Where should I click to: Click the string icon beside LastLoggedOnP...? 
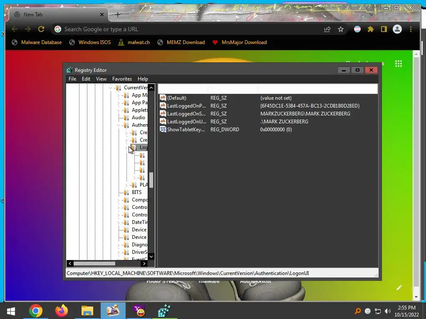pos(163,106)
